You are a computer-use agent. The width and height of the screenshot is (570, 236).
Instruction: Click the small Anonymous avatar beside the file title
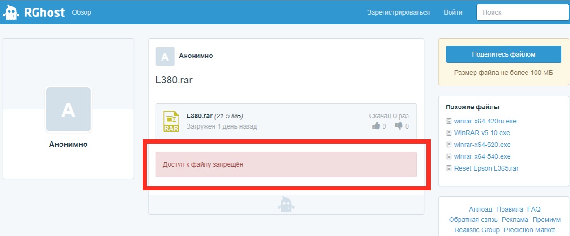165,57
